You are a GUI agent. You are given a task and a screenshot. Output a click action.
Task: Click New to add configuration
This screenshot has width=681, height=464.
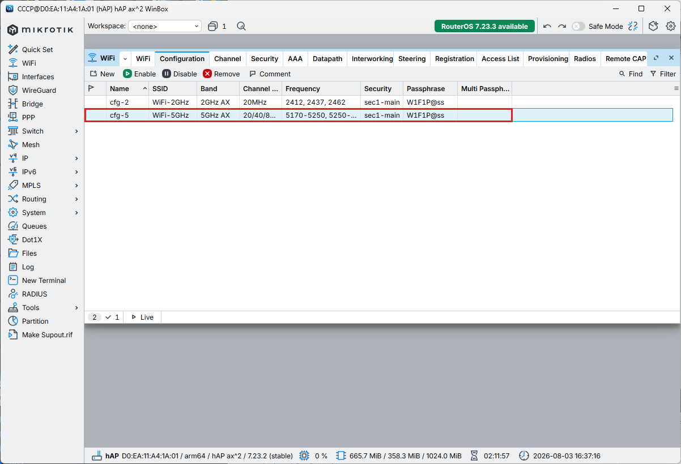(102, 74)
